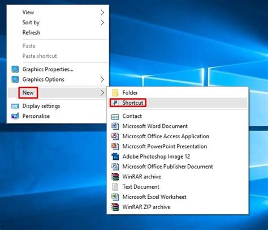Create a Microsoft PowerPoint Presentation
268x230 pixels.
click(x=178, y=146)
